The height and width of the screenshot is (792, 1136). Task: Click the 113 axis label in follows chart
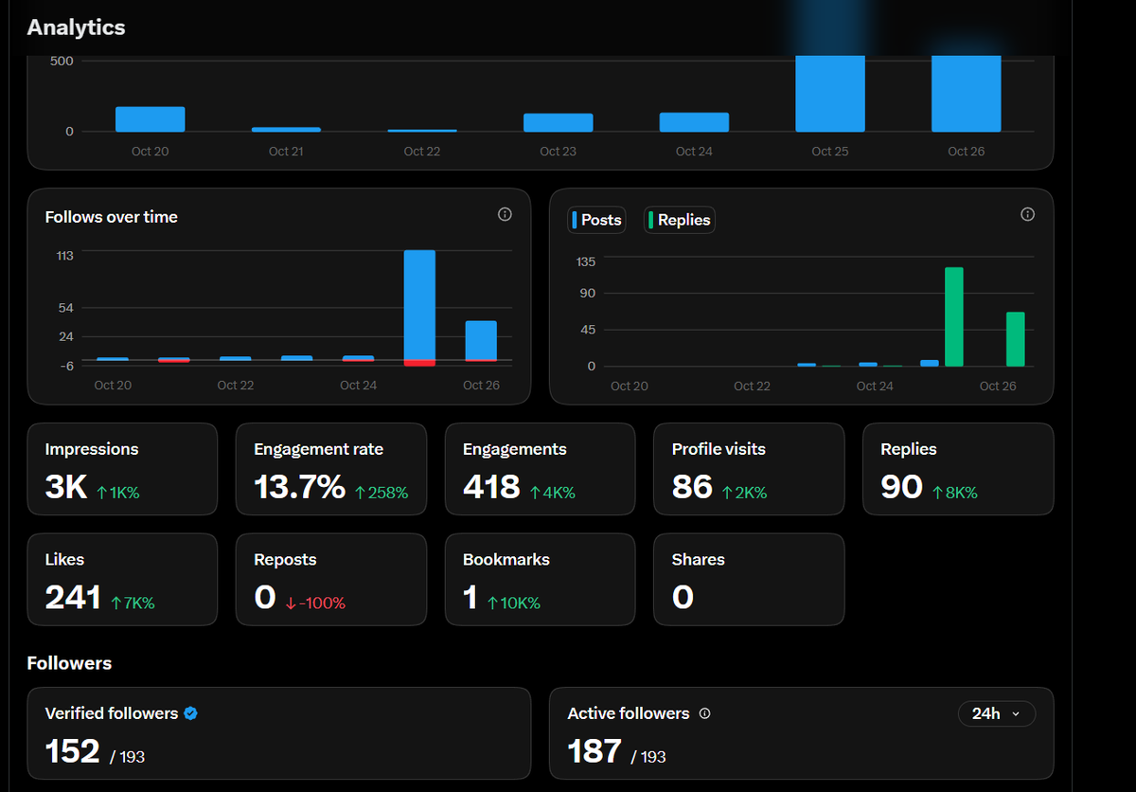[64, 256]
